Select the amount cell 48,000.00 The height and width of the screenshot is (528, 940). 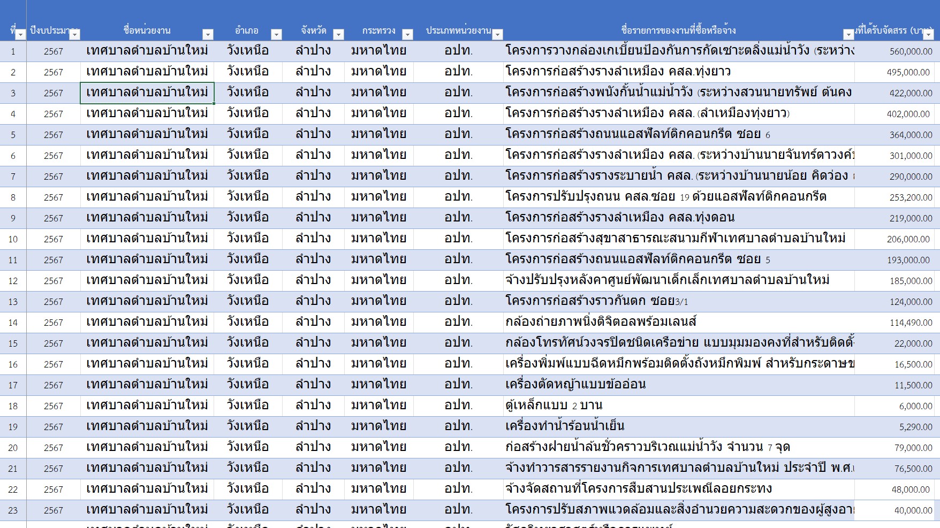[x=894, y=489]
